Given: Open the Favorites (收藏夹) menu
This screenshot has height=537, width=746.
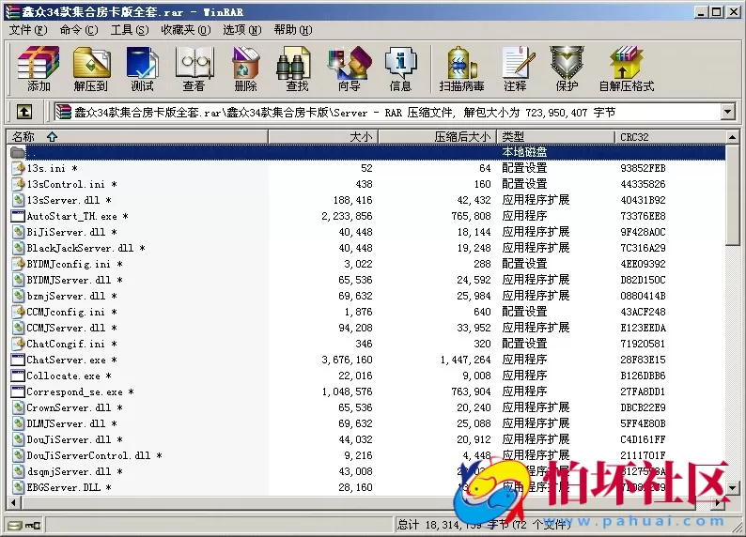Looking at the screenshot, I should tap(185, 30).
